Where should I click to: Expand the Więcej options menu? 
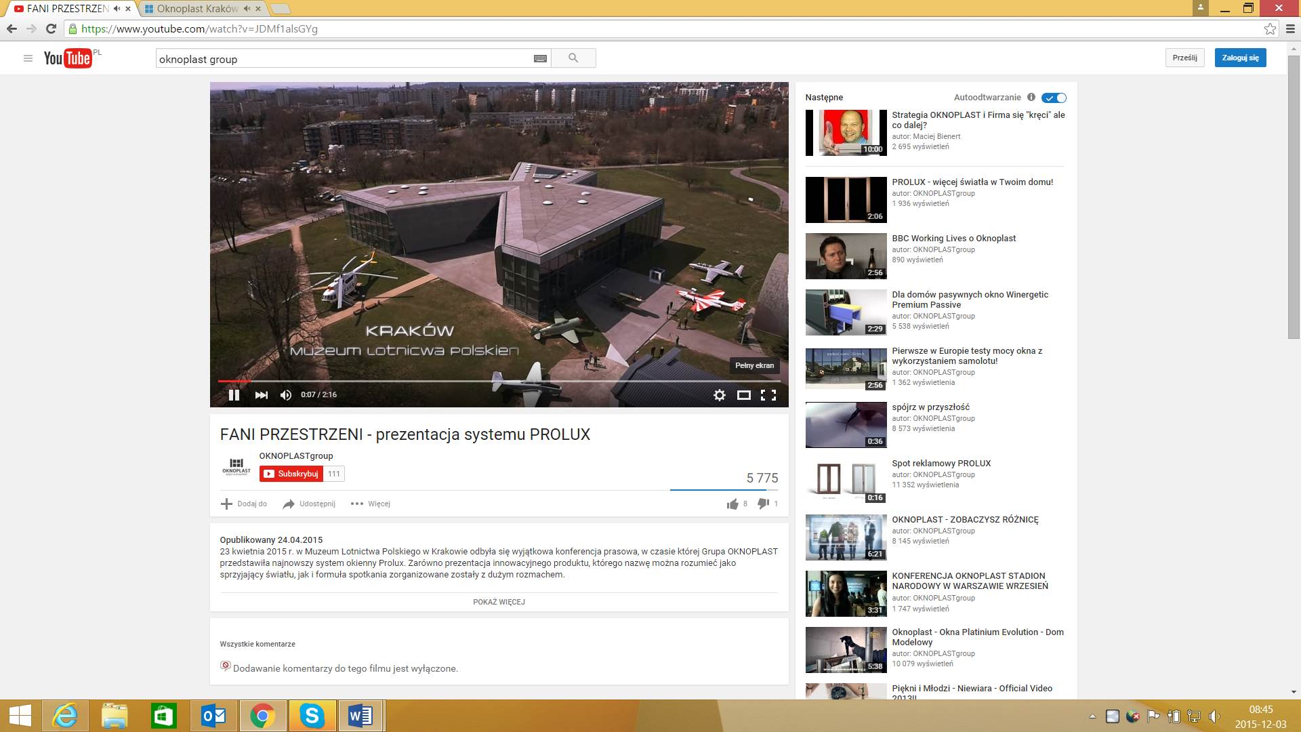tap(371, 504)
